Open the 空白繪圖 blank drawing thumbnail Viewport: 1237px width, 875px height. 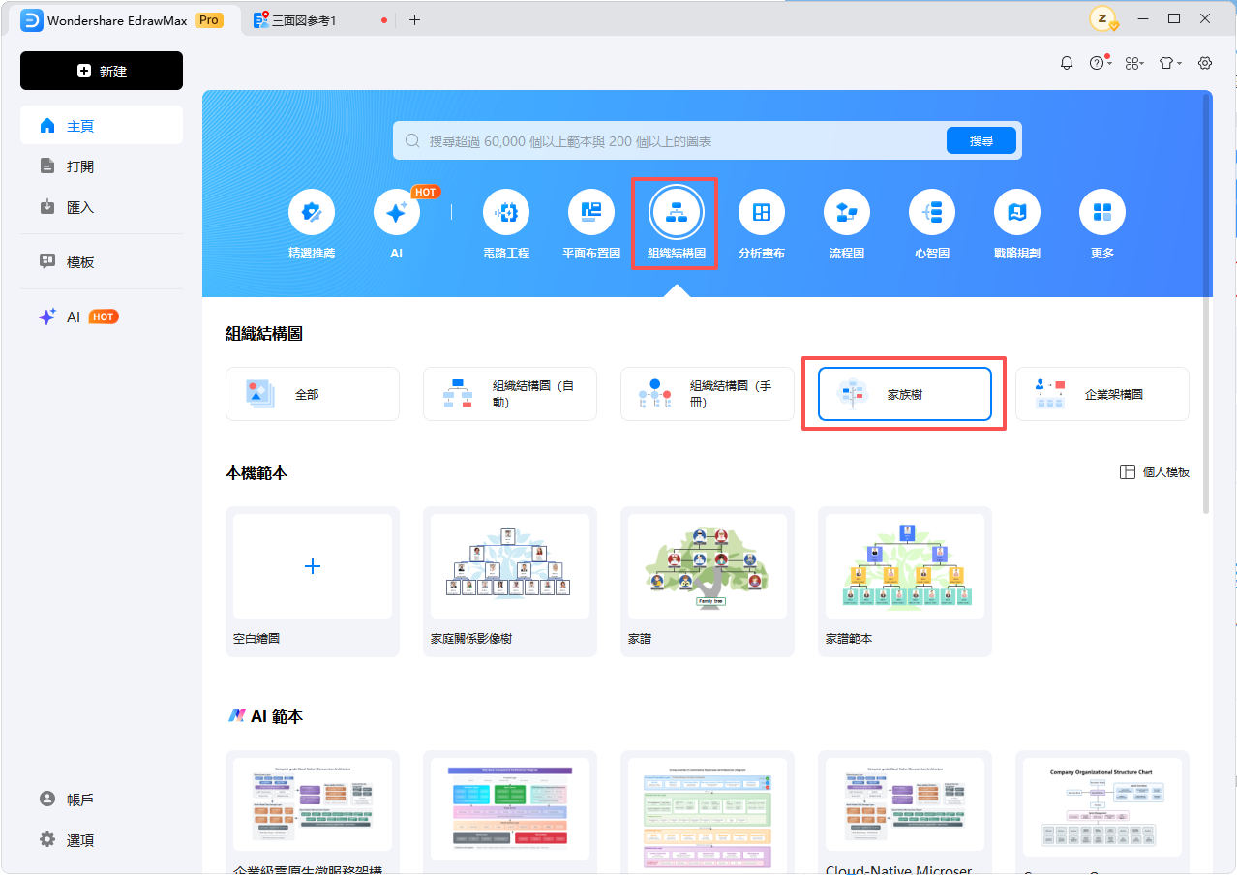(313, 567)
